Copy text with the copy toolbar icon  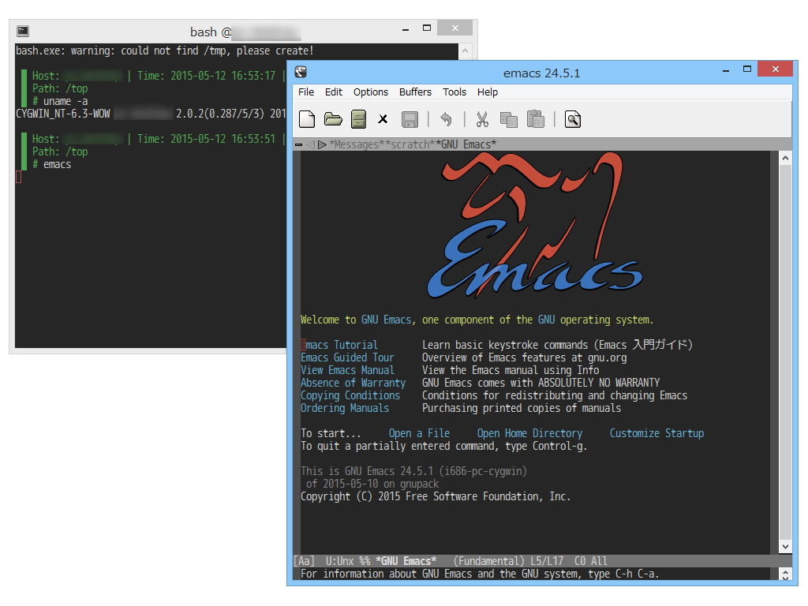click(x=508, y=118)
